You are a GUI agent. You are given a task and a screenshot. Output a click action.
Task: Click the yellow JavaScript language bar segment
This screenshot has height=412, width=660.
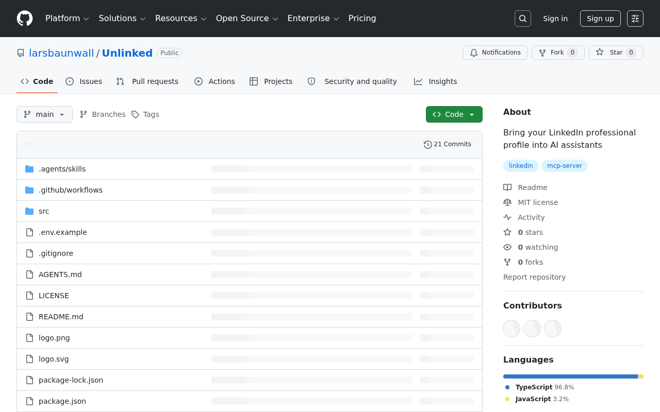[641, 376]
